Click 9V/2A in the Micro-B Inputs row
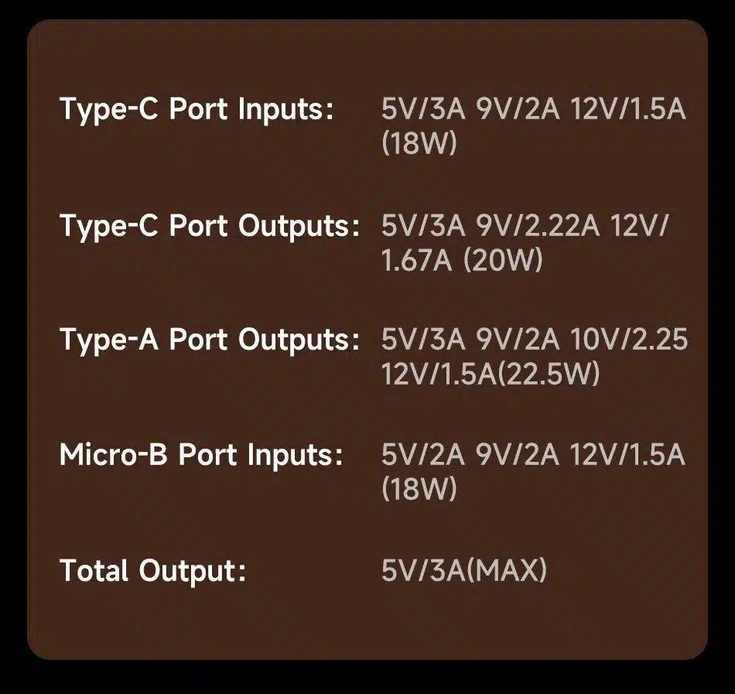This screenshot has height=694, width=735. [517, 455]
